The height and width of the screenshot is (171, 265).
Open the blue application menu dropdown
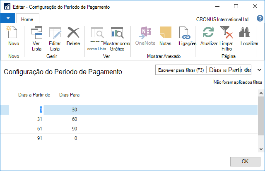click(x=7, y=18)
